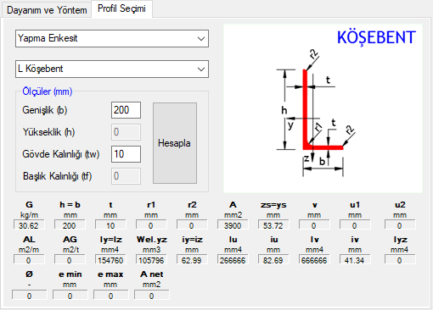Click the Gövde Kalınlığı (tw) input field

[126, 154]
